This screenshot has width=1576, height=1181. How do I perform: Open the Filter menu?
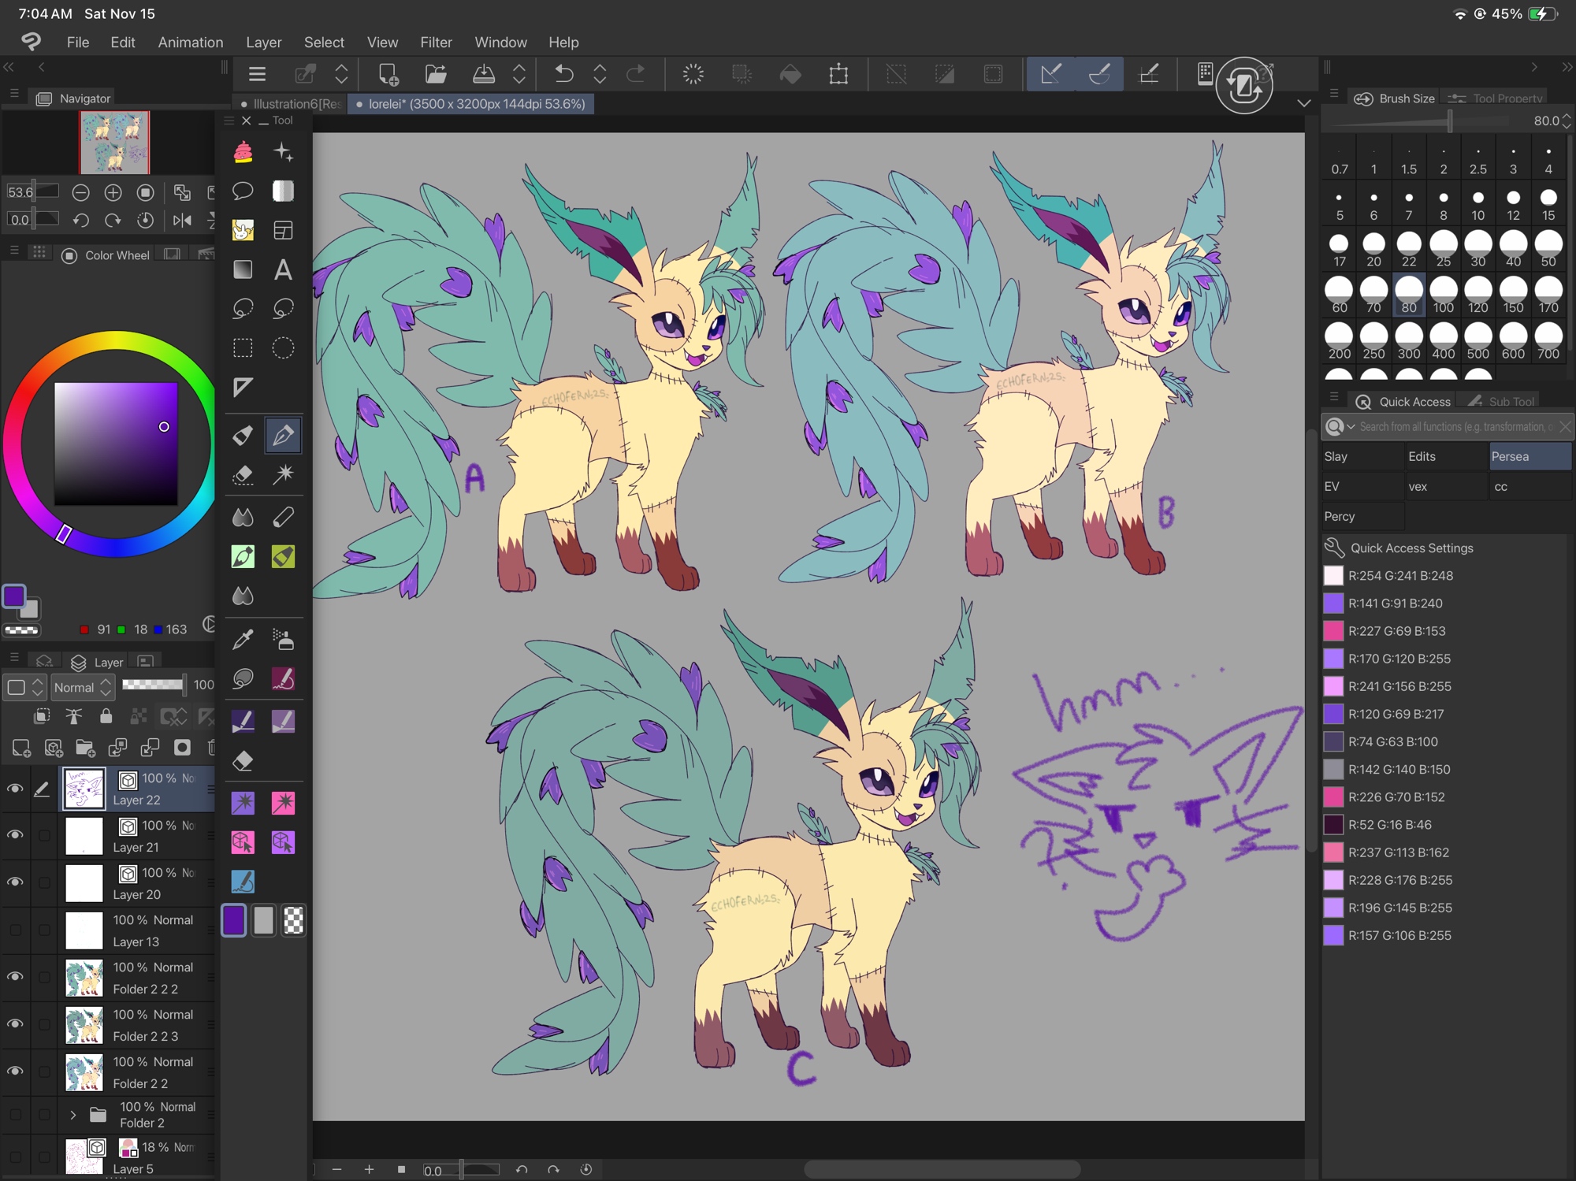[436, 43]
